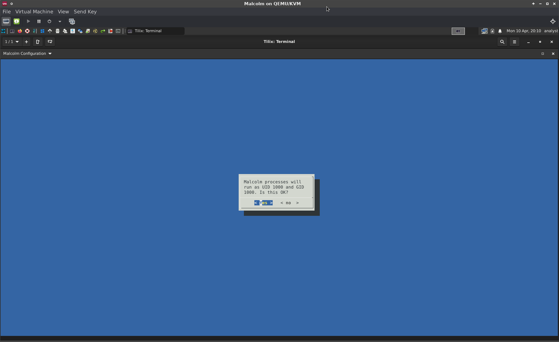Screen dimensions: 559x342
Task: Open the network connections tray icon
Action: [x=484, y=31]
